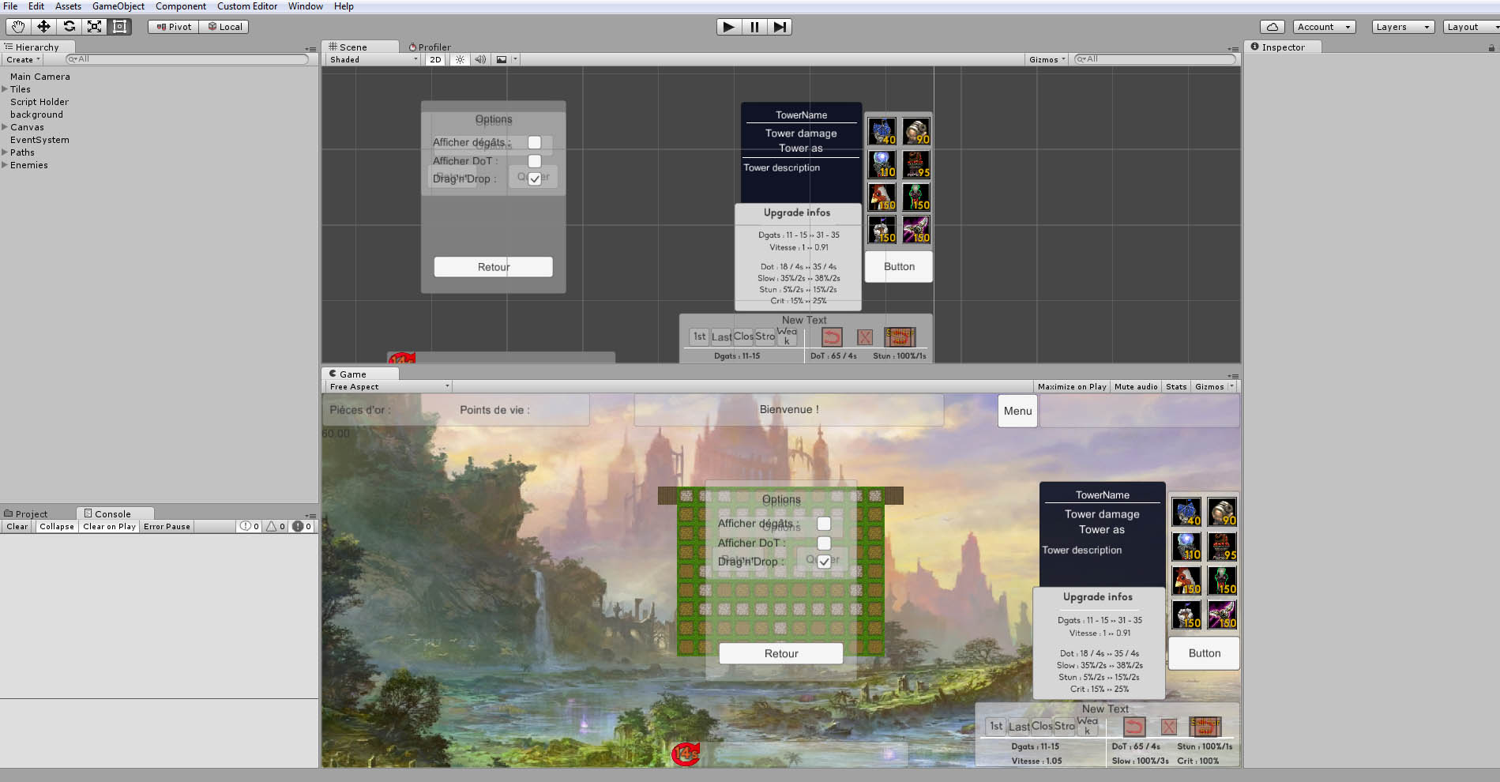Click the red X cancel icon on tower panel
The image size is (1500, 782).
click(x=1169, y=726)
